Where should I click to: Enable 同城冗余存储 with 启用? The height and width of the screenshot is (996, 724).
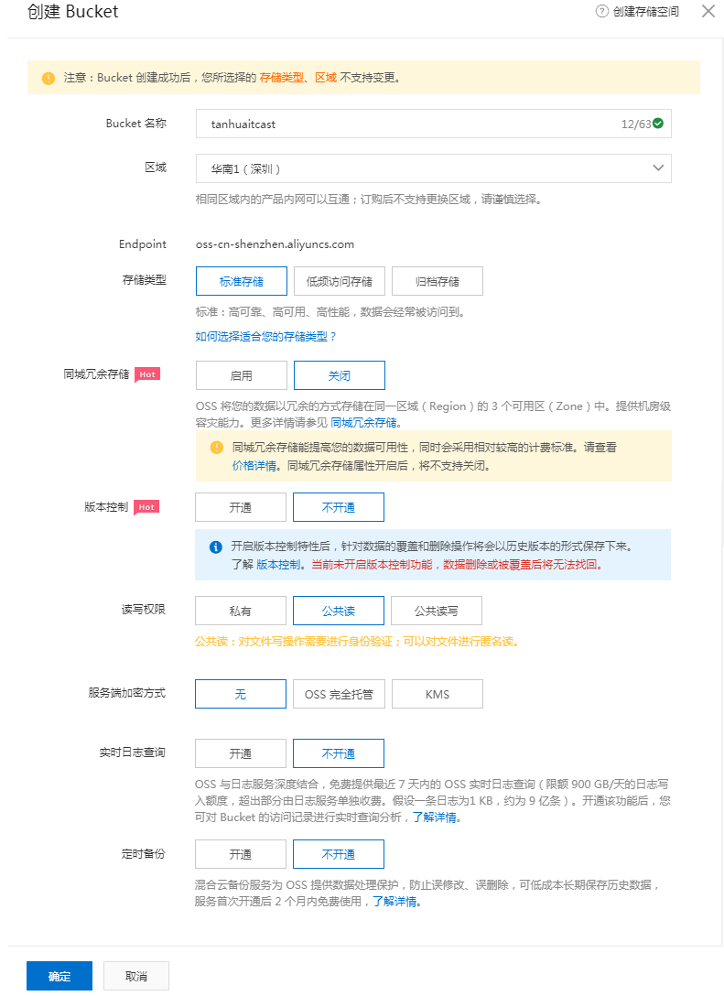point(242,375)
